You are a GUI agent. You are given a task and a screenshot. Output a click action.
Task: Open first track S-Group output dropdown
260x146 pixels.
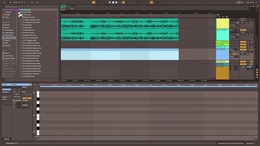(x=234, y=25)
